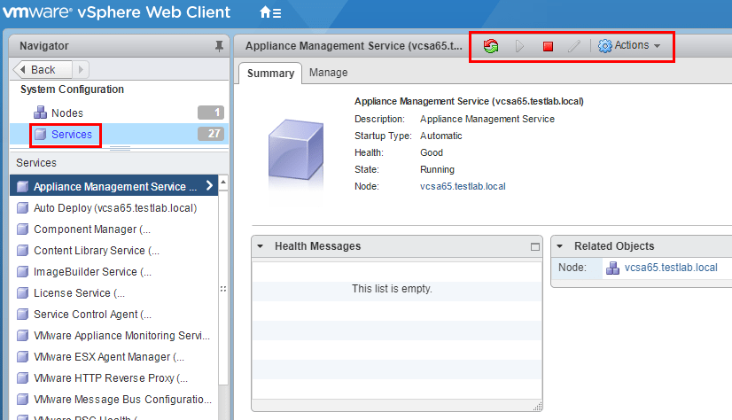Select Services in System Configuration
732x420 pixels.
[x=71, y=135]
